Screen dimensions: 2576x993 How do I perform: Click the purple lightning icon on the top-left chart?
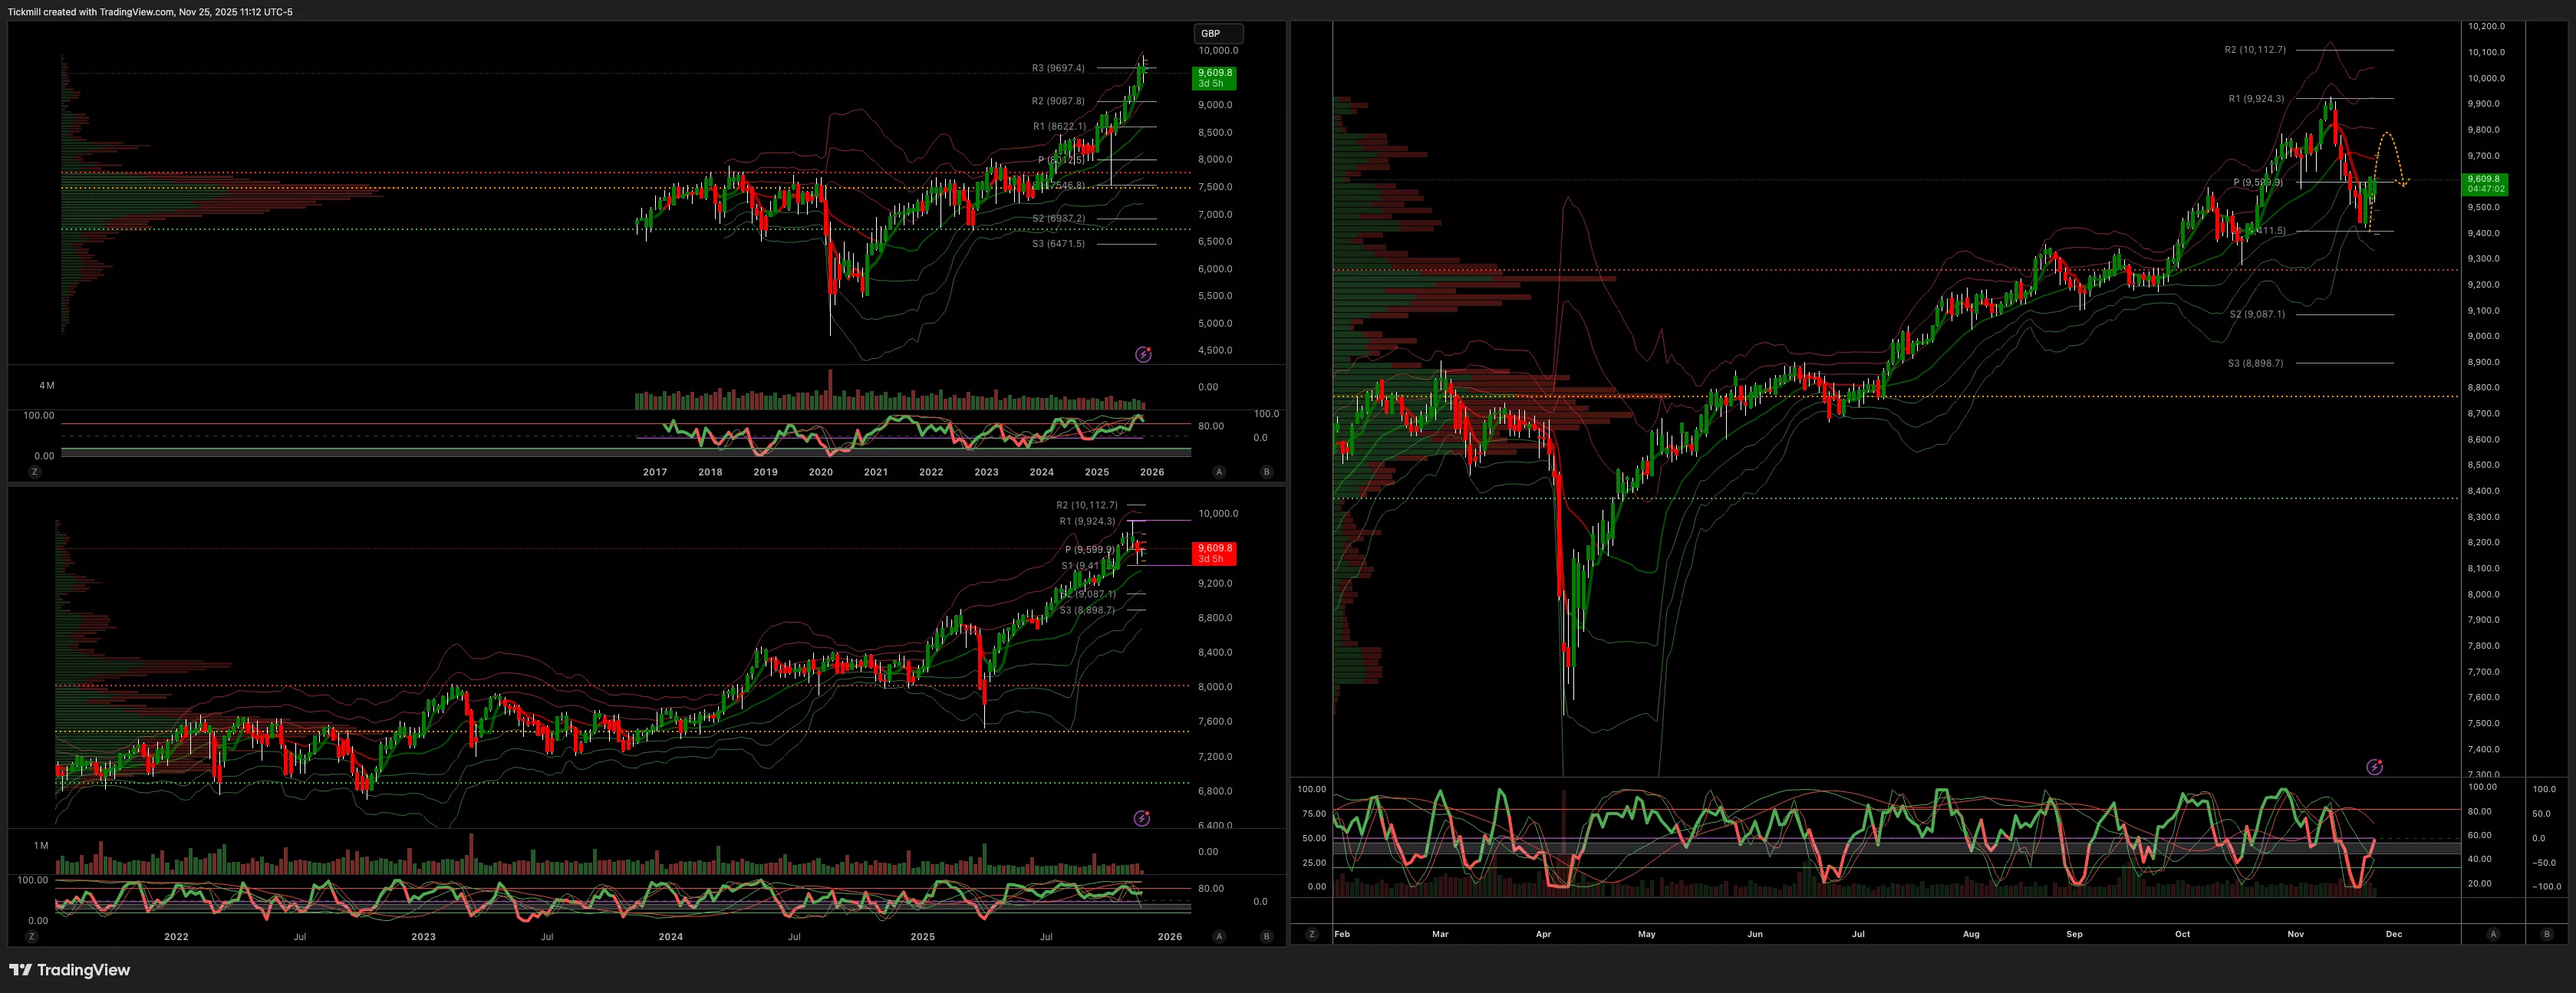coord(1143,354)
